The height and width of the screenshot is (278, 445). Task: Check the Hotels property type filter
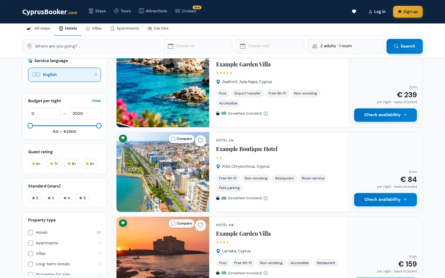click(31, 233)
